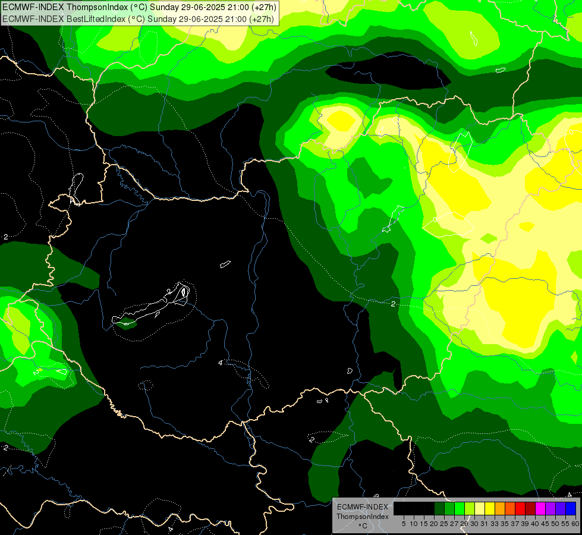Click the legend tick value 27
Screen dimensions: 582x535
tap(454, 524)
